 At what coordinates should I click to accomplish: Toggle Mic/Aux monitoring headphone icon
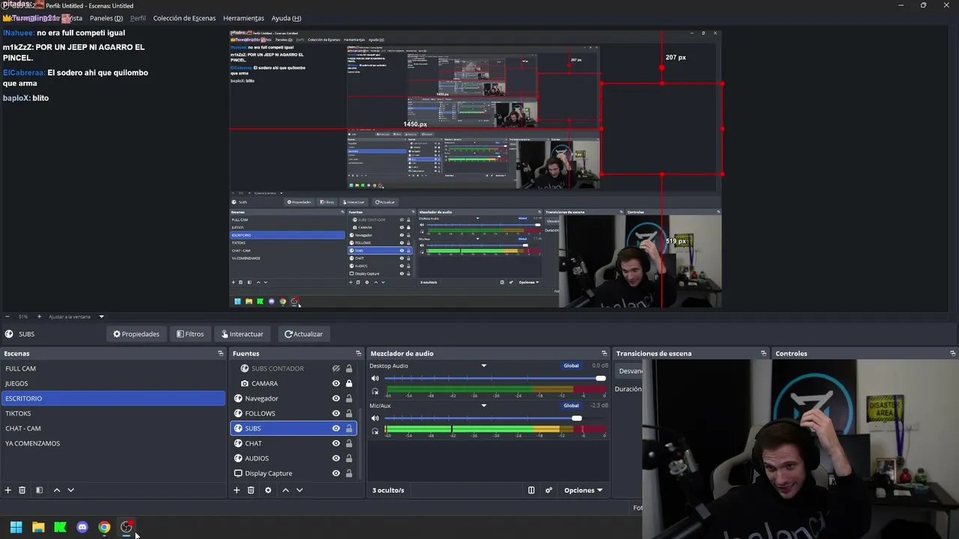point(375,431)
